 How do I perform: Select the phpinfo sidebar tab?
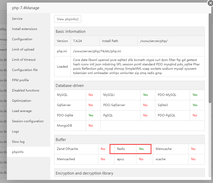18,152
